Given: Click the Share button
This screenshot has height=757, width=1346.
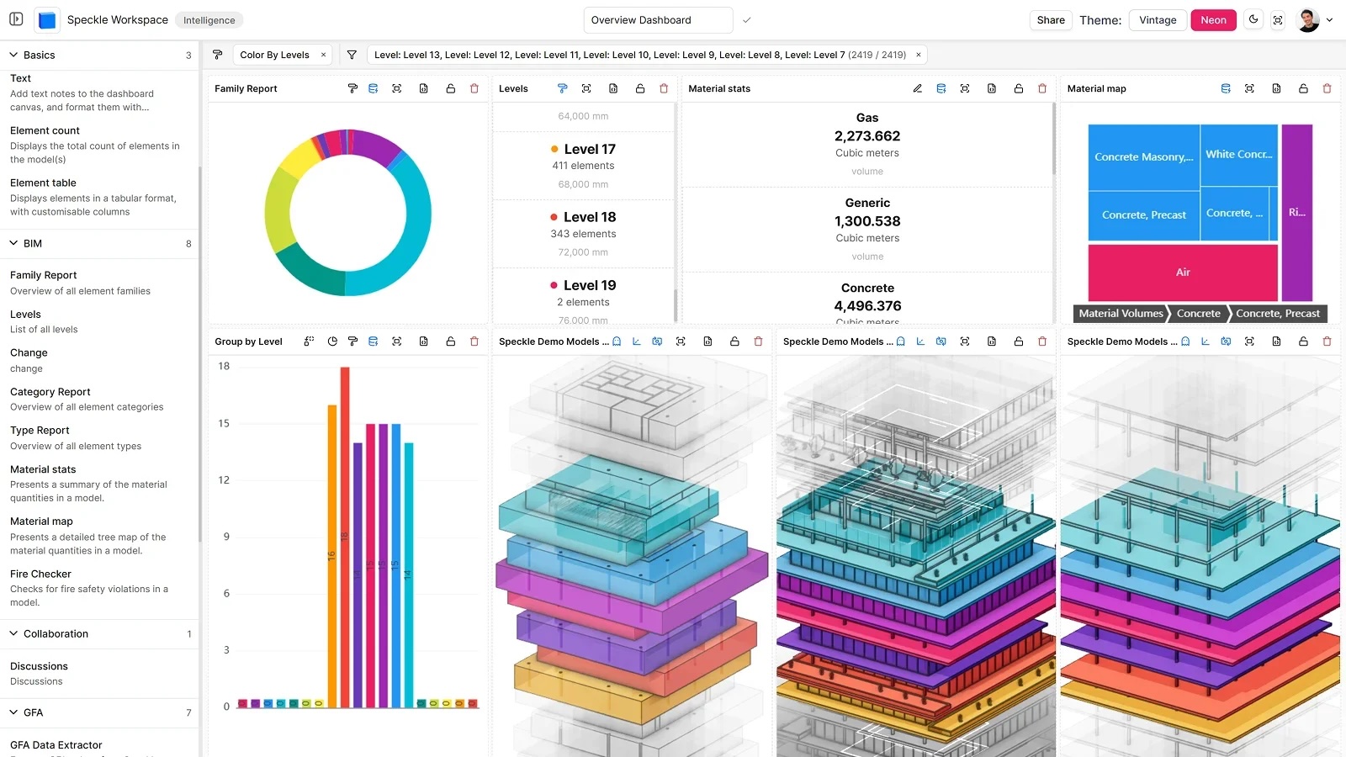Looking at the screenshot, I should [x=1050, y=19].
